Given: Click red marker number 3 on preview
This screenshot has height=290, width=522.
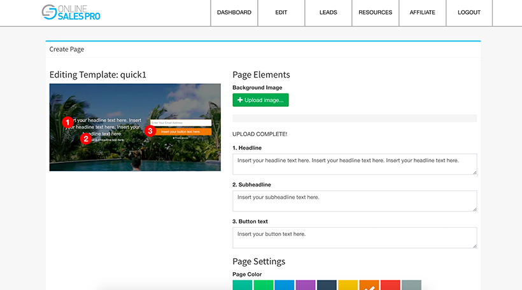Looking at the screenshot, I should (x=150, y=131).
